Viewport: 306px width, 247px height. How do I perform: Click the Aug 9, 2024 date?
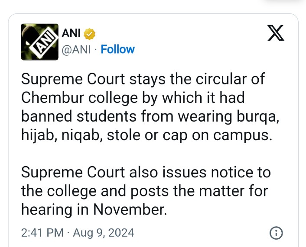(x=104, y=233)
